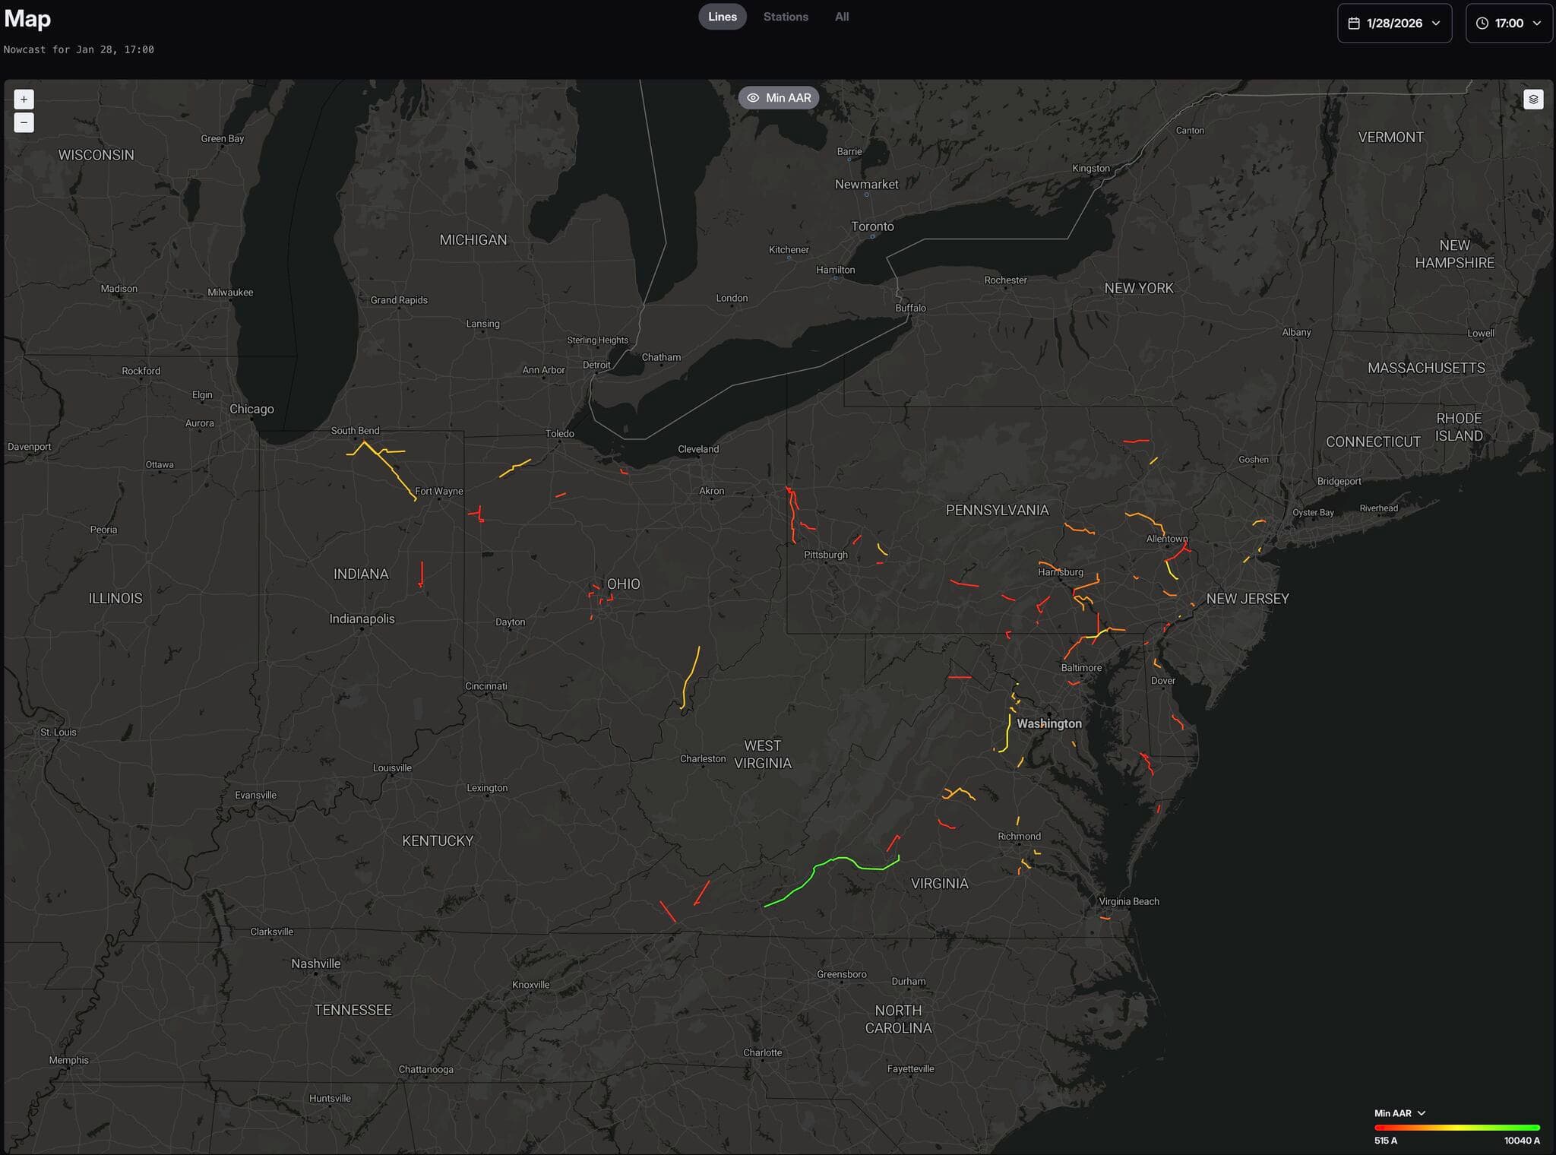Click the Virginia Beach city label
This screenshot has width=1556, height=1155.
(1129, 901)
